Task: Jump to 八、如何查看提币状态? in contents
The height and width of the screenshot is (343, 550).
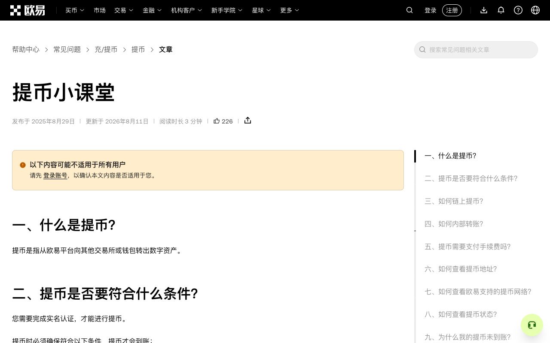Action: pos(461,315)
